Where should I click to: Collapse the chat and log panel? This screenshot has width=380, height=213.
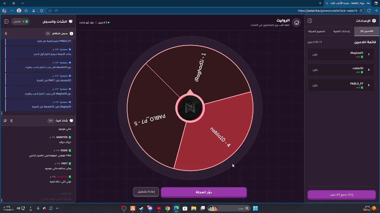[6, 22]
